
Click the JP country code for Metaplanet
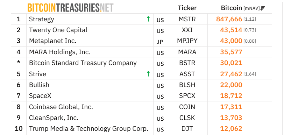160,42
